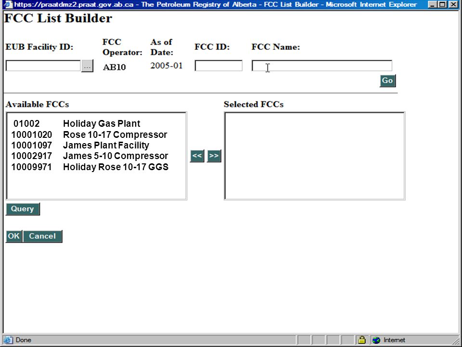Remove FCCs using the << button
The image size is (462, 347).
point(197,156)
